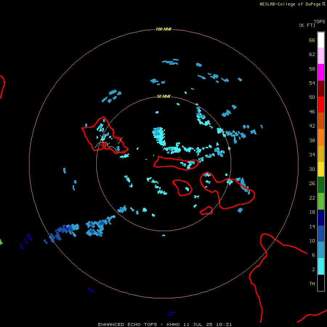This screenshot has height=327, width=327.
Task: Click the legend value 2
Action: pos(314,270)
